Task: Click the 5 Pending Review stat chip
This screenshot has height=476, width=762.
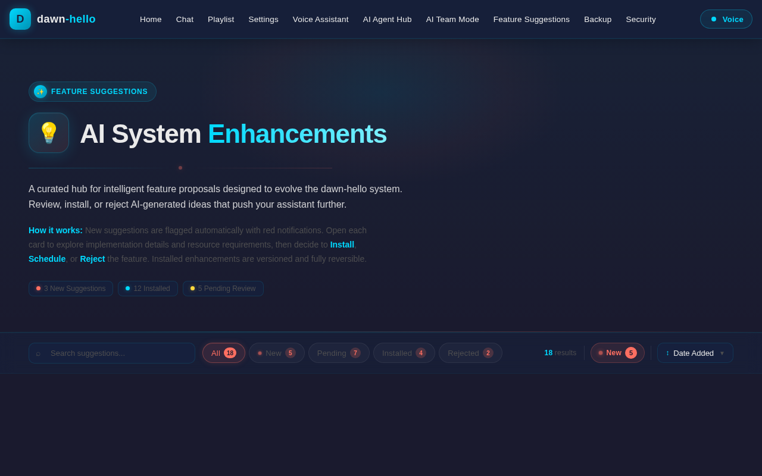Action: [x=223, y=289]
